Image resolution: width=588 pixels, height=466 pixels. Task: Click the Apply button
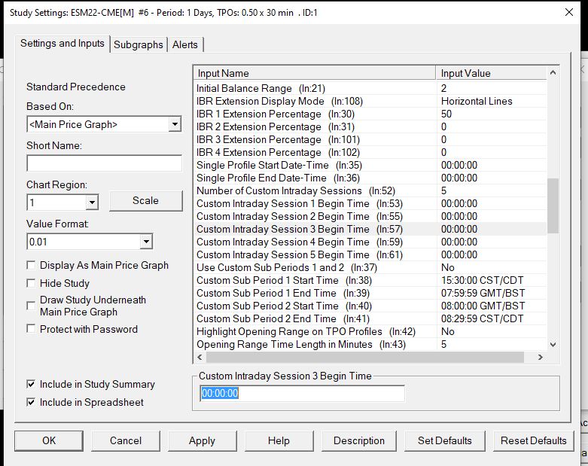(202, 440)
